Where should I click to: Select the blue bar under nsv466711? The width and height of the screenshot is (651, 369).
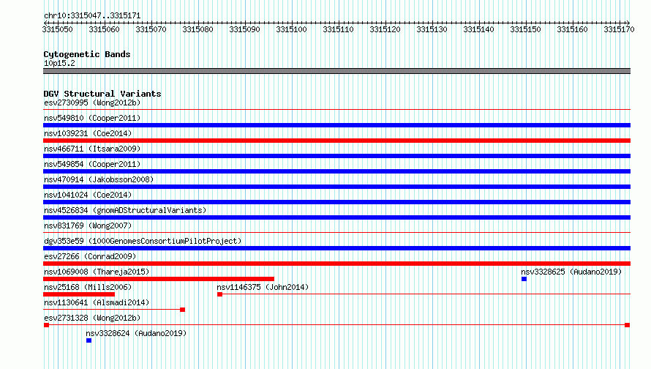click(x=336, y=156)
